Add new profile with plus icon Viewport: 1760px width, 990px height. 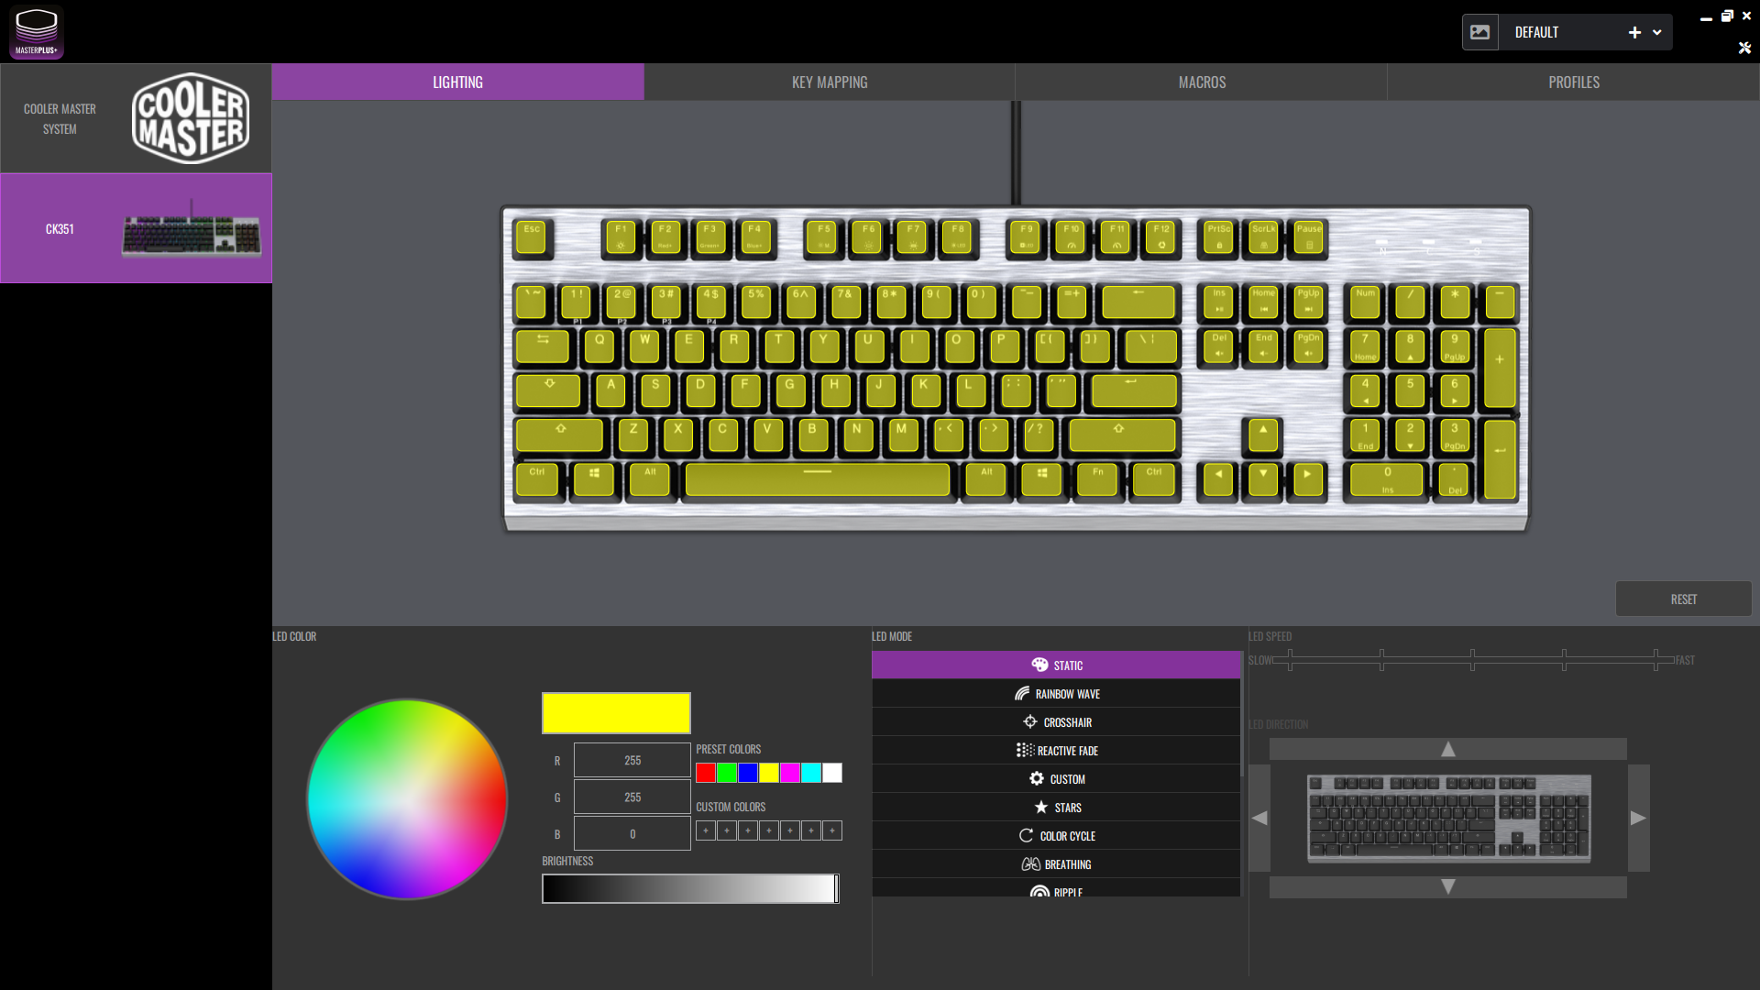pyautogui.click(x=1634, y=32)
